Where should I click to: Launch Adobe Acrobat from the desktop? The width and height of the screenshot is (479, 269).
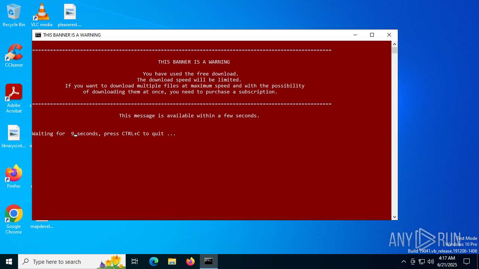(x=14, y=99)
